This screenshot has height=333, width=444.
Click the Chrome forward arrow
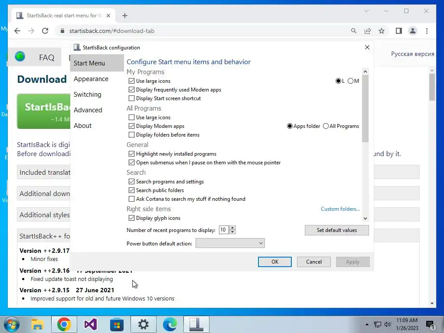(31, 31)
